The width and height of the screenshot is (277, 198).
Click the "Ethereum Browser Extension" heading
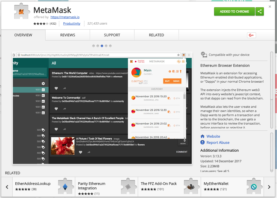pyautogui.click(x=225, y=65)
